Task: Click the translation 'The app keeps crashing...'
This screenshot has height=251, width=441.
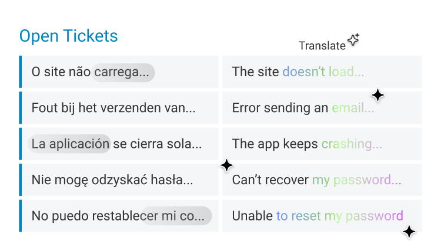Action: click(322, 144)
